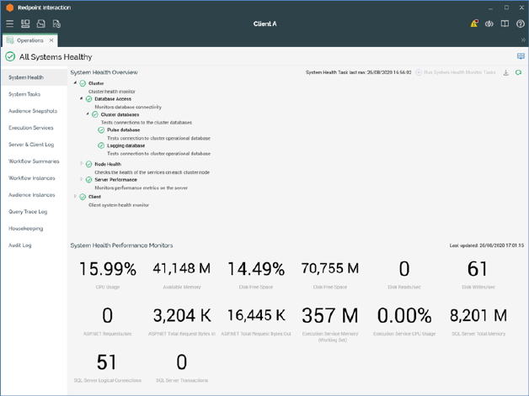This screenshot has height=396, width=529.
Task: Expand the Client tree node
Action: pyautogui.click(x=75, y=197)
